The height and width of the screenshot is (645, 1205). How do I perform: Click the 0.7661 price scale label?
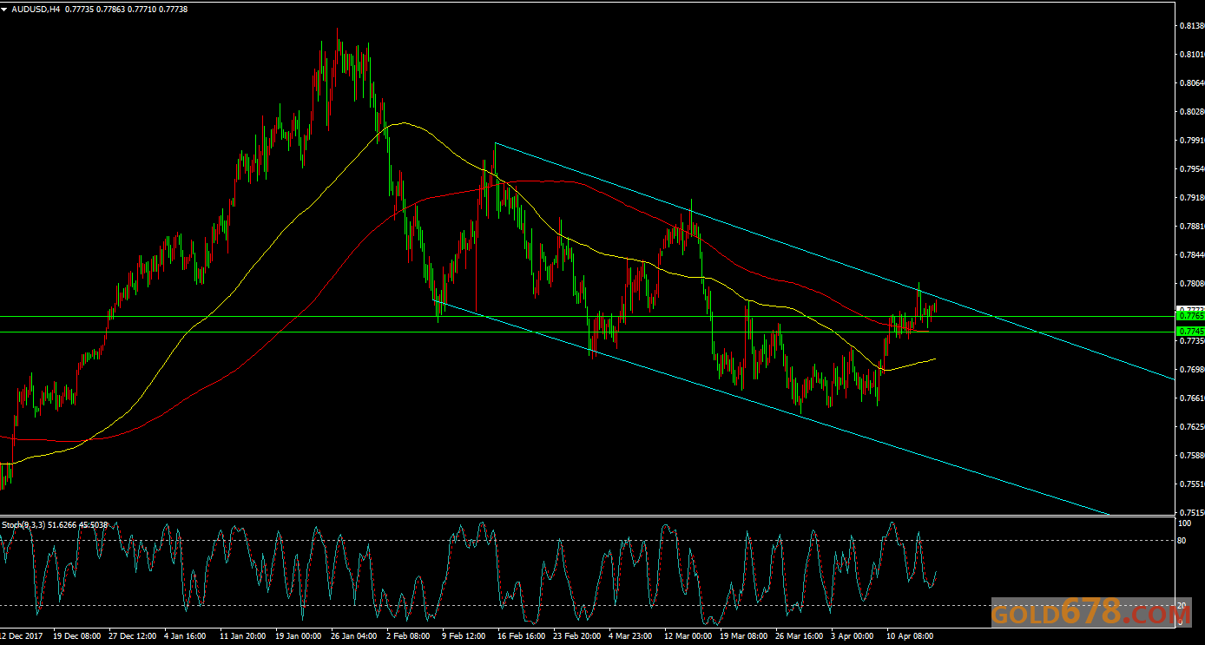point(1192,398)
